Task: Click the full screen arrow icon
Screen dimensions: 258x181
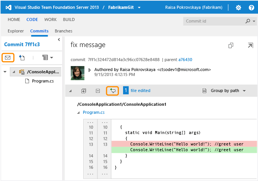Action: click(x=250, y=45)
